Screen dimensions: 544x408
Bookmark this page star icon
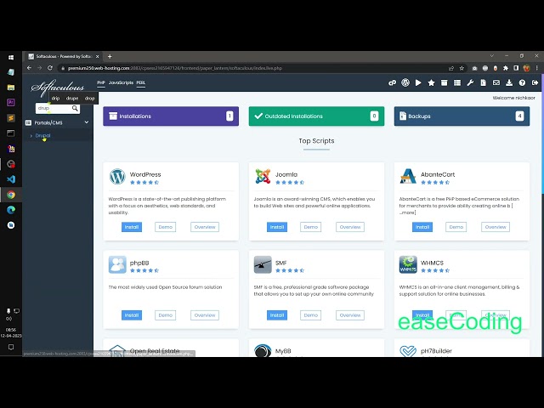pyautogui.click(x=462, y=68)
